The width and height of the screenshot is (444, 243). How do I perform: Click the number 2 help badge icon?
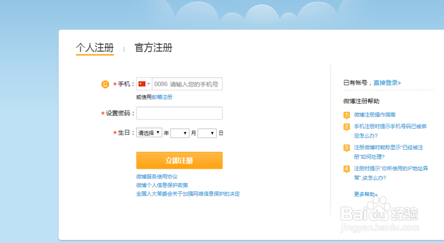click(x=347, y=127)
